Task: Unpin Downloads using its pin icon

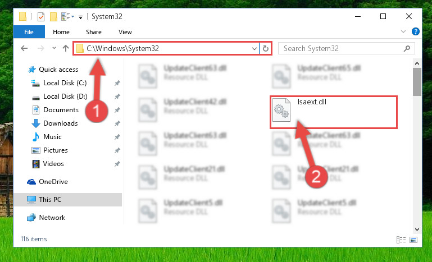Action: pyautogui.click(x=117, y=123)
